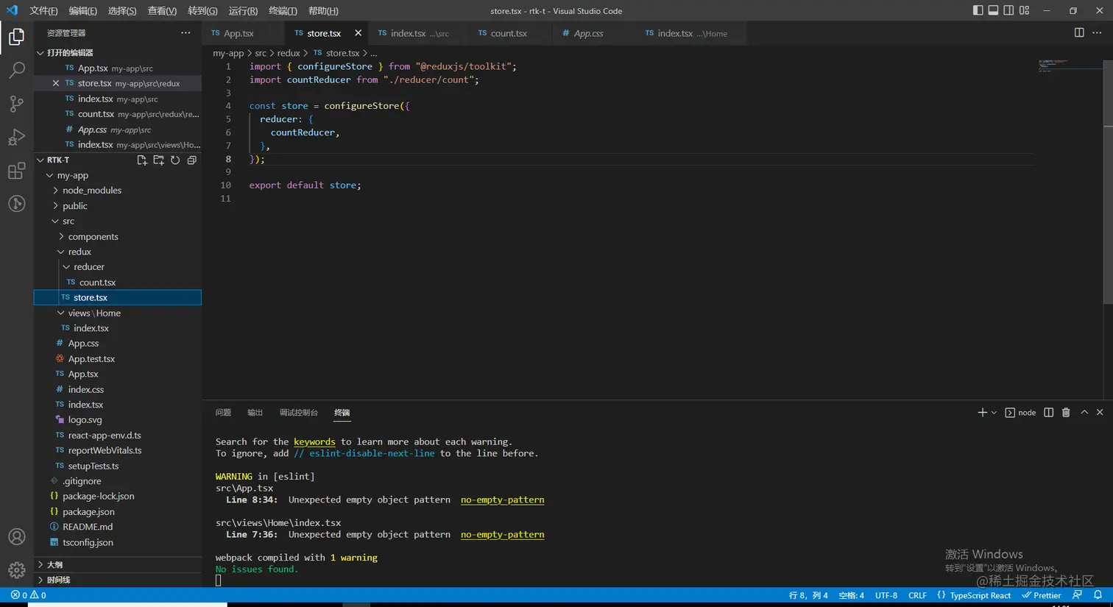Change indentation 空格: 4 setting
The image size is (1113, 607).
click(851, 595)
